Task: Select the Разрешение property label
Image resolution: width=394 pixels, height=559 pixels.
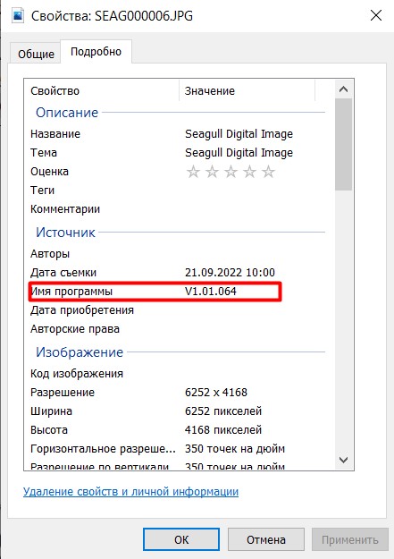Action: [x=63, y=393]
